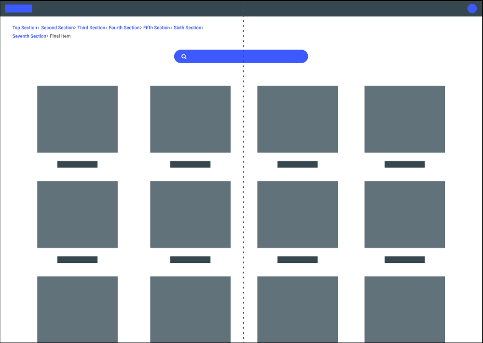Select the Fourth Section breadcrumb
This screenshot has height=343, width=483.
[x=124, y=27]
